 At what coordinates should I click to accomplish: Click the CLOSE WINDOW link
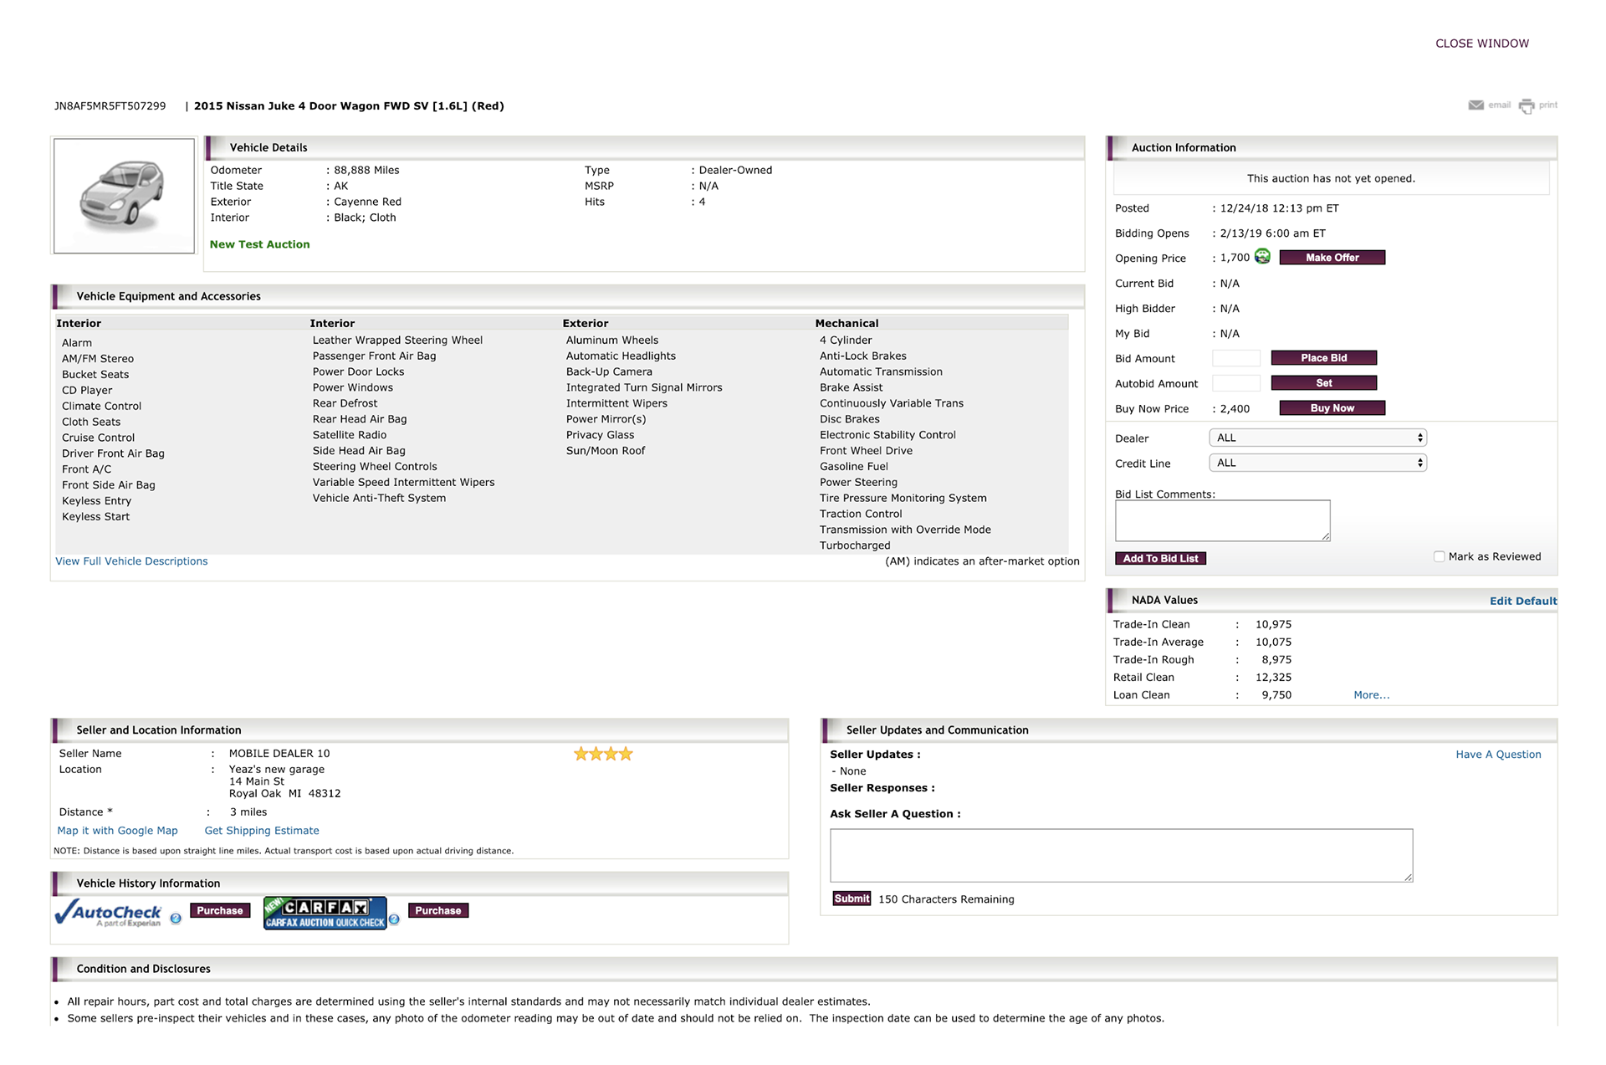1482,44
